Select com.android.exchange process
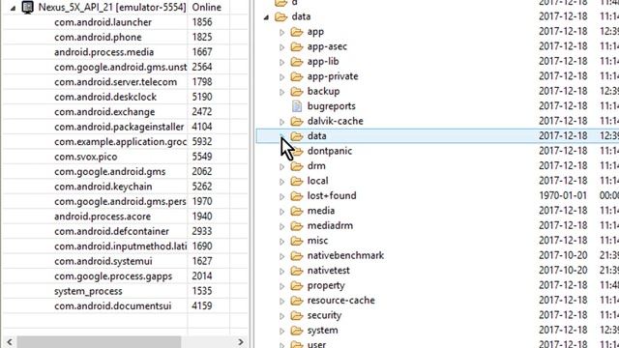This screenshot has width=619, height=348. 104,112
